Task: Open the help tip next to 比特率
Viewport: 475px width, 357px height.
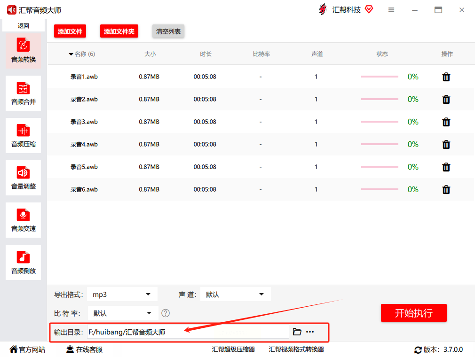Action: (x=166, y=313)
